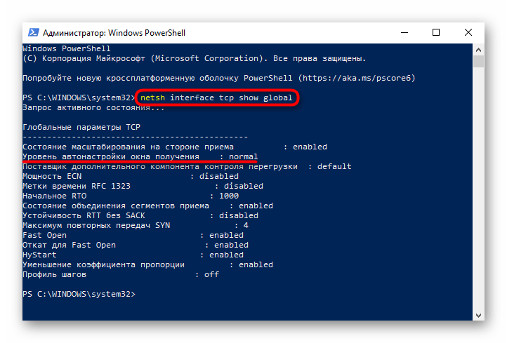Maximize the PowerShell window
Image resolution: width=507 pixels, height=343 pixels.
(x=436, y=33)
